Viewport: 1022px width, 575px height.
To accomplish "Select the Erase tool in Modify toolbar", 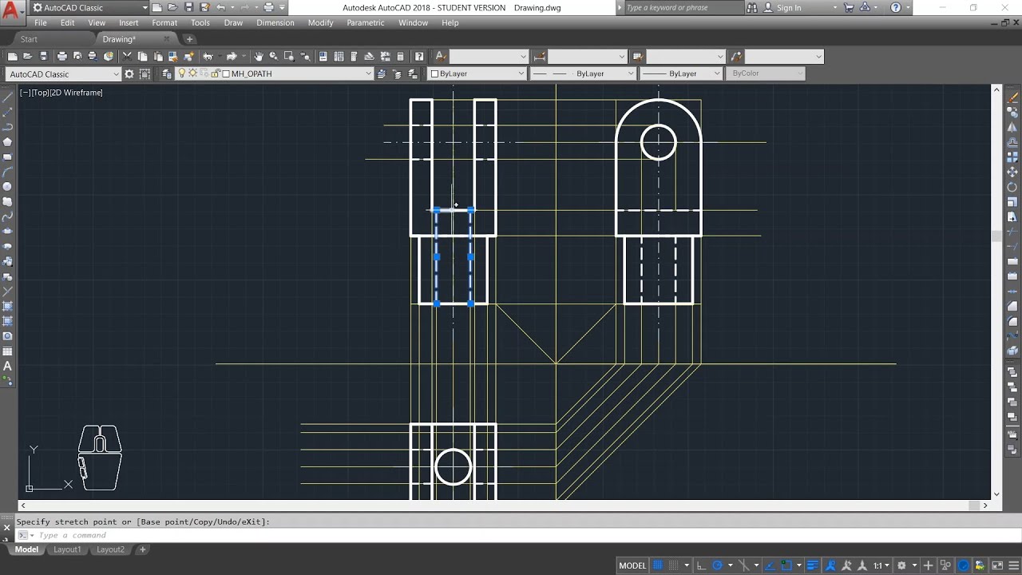I will tap(1012, 97).
